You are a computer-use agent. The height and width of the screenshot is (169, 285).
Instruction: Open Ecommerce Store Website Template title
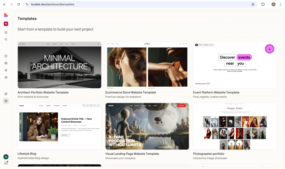[130, 92]
